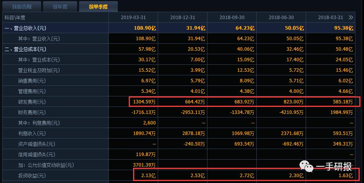Click the -240.50万 impairment loss value
Image resolution: width=364 pixels, height=183 pixels.
pyautogui.click(x=194, y=144)
